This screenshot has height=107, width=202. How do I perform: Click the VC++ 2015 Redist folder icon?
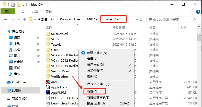tap(48, 66)
